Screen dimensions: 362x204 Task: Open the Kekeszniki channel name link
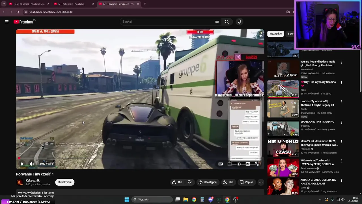coord(33,180)
